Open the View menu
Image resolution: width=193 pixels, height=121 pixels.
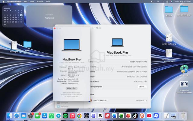coord(32,2)
